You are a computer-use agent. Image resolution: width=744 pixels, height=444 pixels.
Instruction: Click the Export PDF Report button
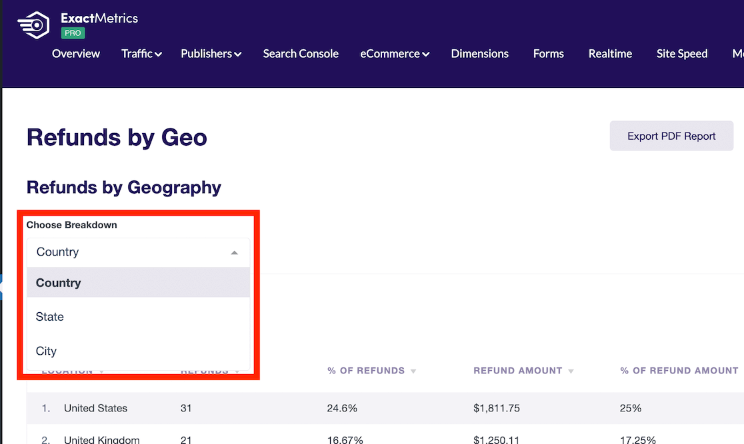click(671, 135)
